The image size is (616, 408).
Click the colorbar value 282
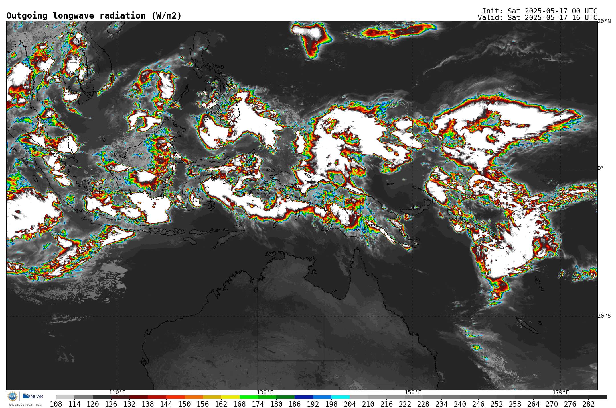click(x=588, y=404)
